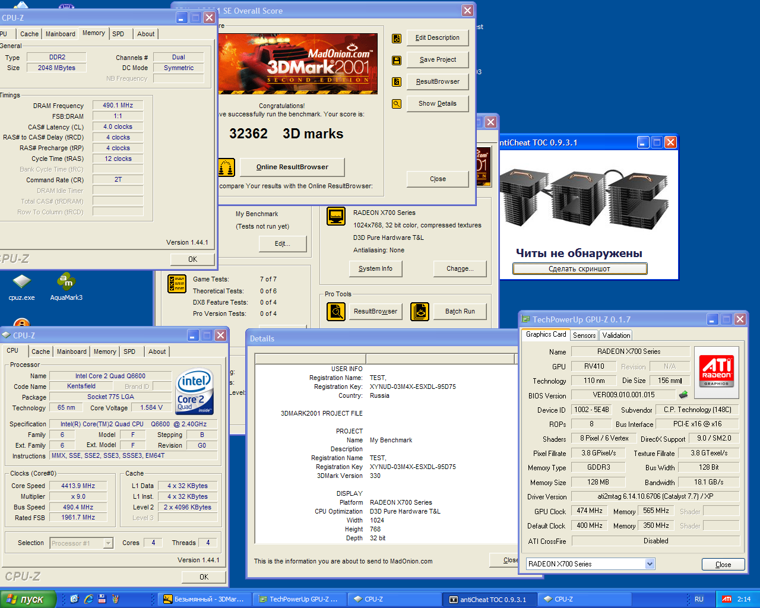The width and height of the screenshot is (760, 608).
Task: Click the Читы не обнаружены text
Action: (x=579, y=254)
